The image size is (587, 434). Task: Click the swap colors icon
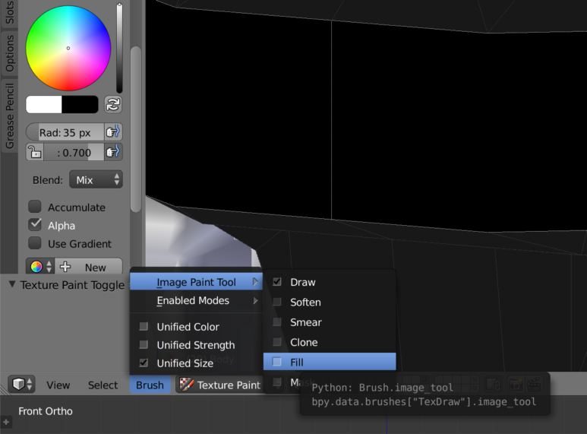point(113,105)
